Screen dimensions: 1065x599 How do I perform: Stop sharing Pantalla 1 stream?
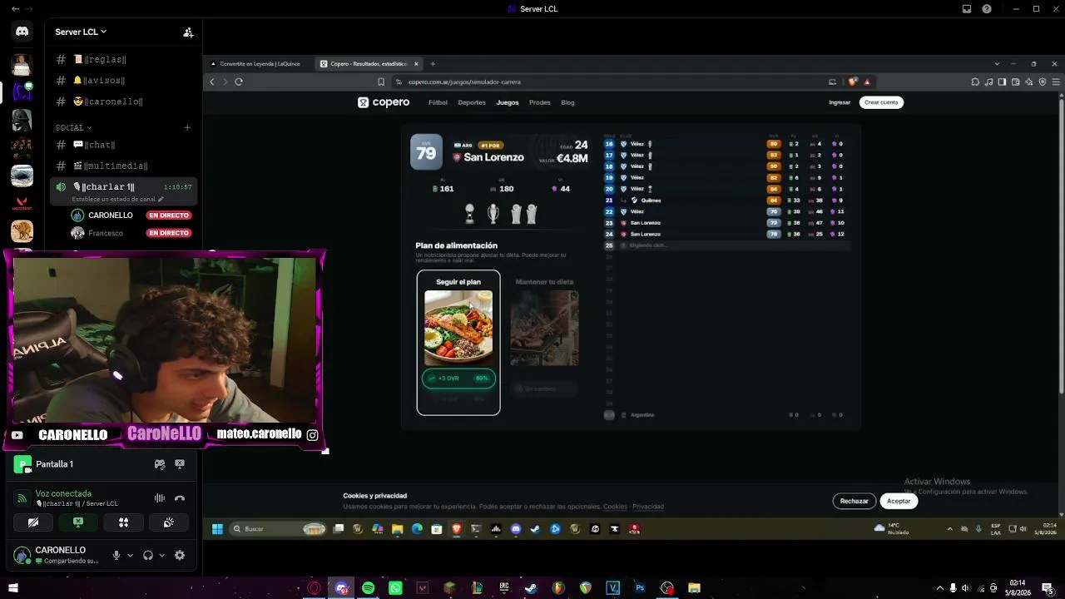pos(180,464)
